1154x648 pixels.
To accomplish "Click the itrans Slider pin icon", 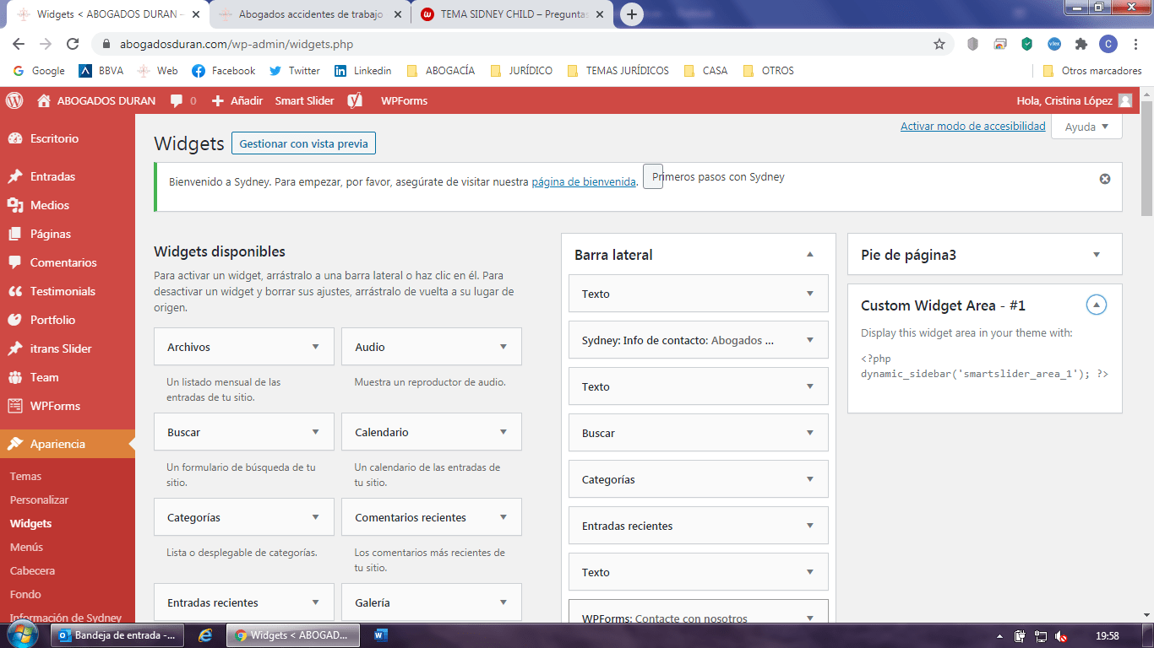I will point(14,348).
